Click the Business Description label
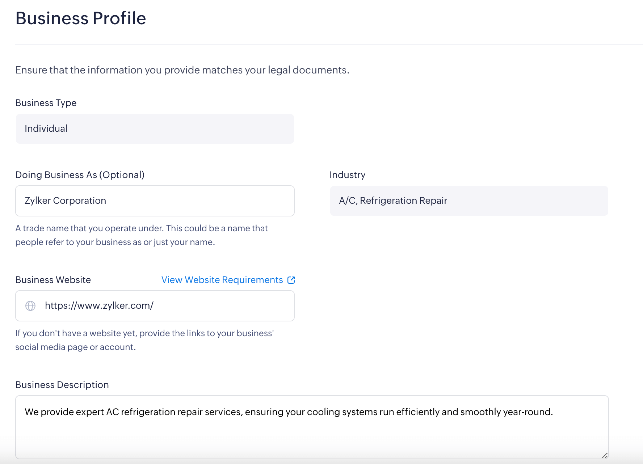643x464 pixels. [62, 385]
